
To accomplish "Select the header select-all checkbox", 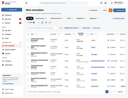I will click(28, 34).
